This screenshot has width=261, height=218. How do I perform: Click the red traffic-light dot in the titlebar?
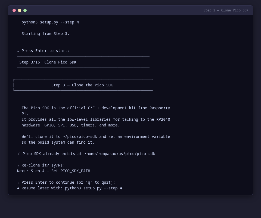(x=14, y=10)
